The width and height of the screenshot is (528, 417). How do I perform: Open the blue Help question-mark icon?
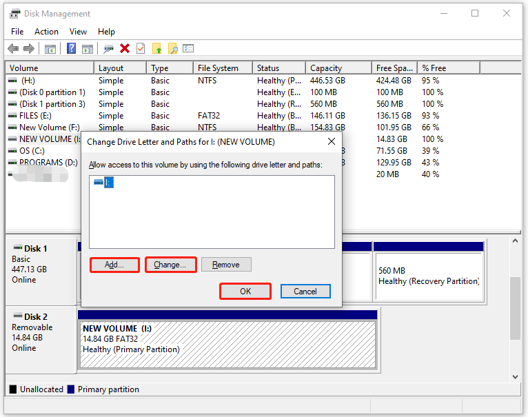click(72, 48)
